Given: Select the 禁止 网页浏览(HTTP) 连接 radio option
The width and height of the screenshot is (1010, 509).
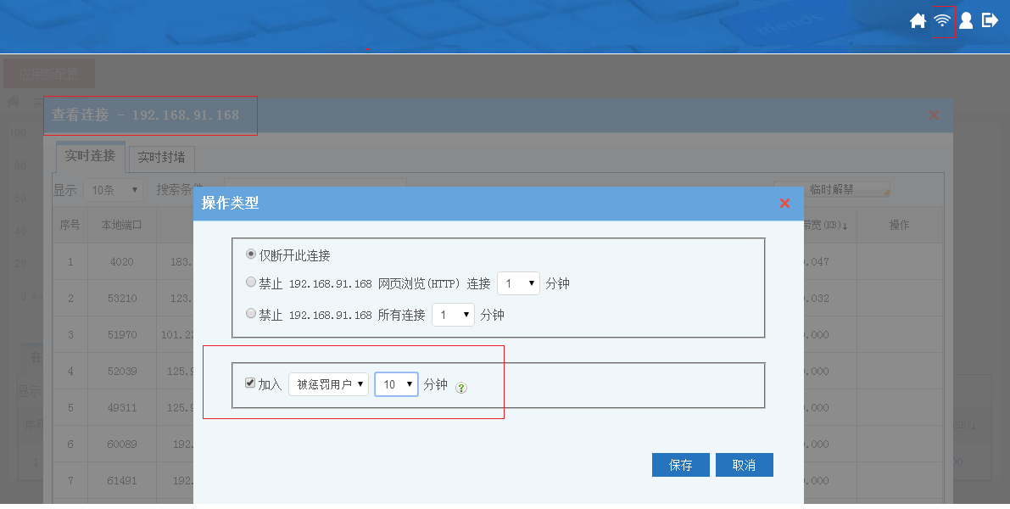Looking at the screenshot, I should point(250,282).
